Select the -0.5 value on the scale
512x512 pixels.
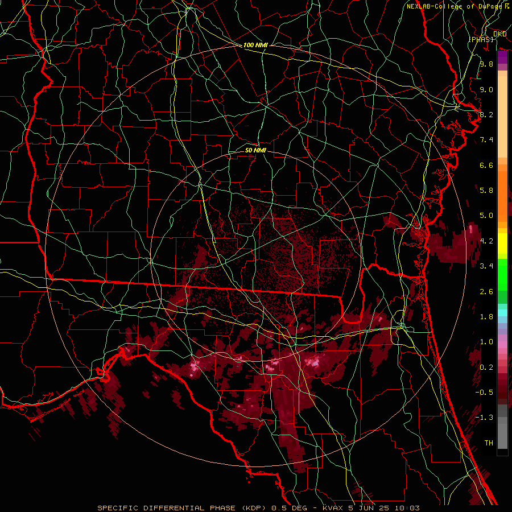coord(484,392)
